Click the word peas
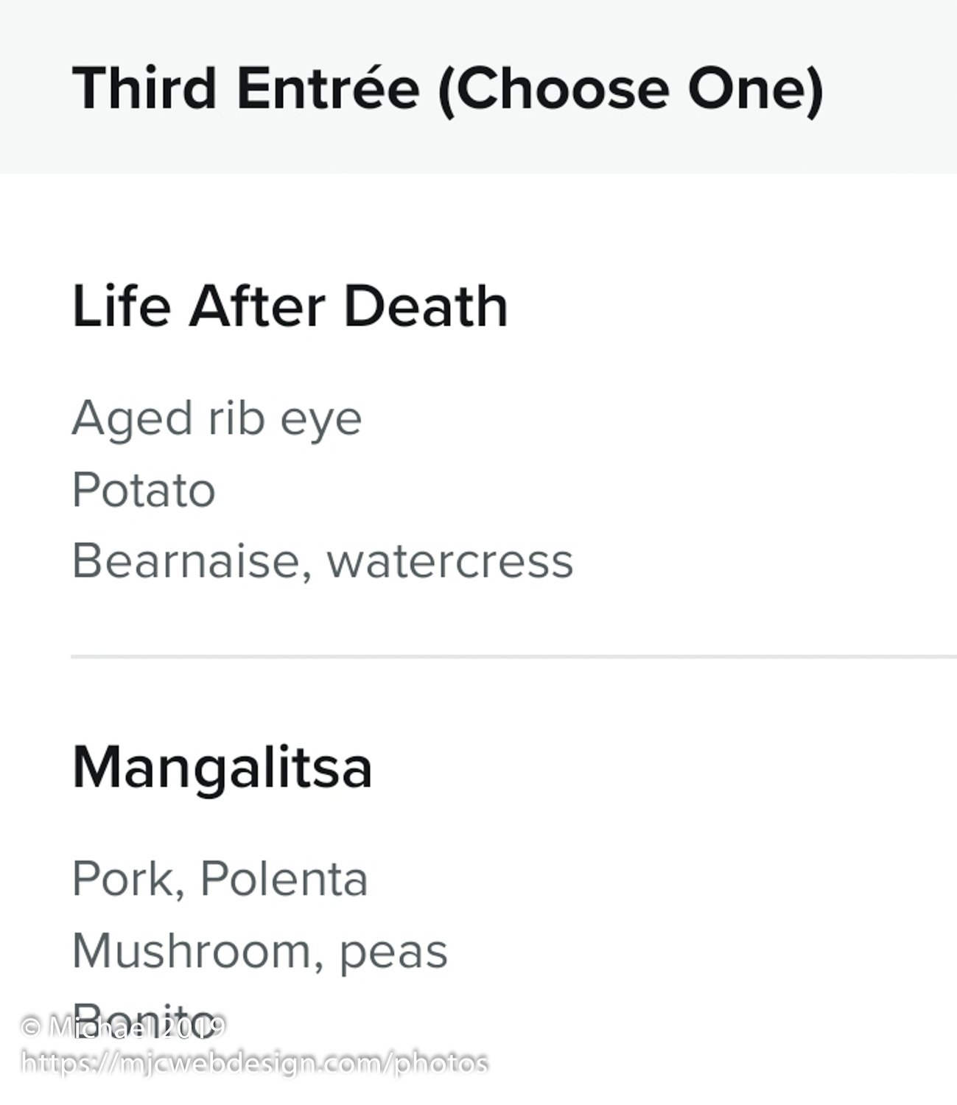Viewport: 957px width, 1105px height. pos(393,953)
